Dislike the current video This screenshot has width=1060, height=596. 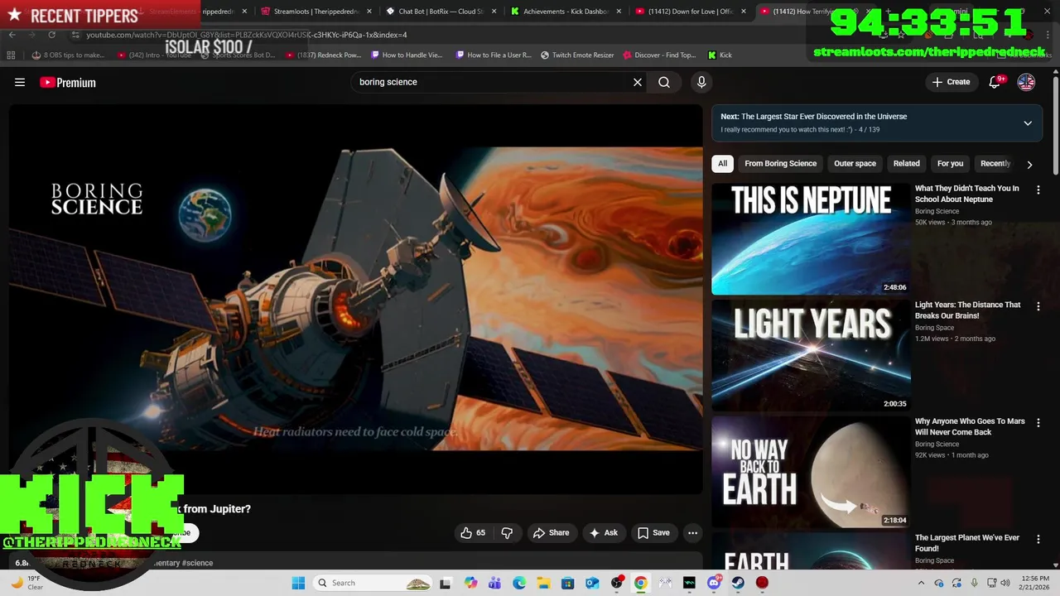pos(507,533)
